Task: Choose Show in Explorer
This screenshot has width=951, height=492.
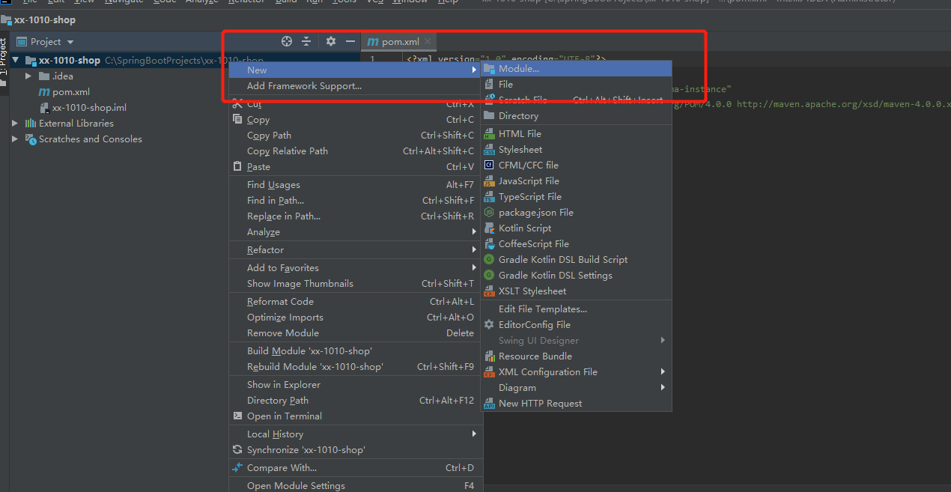Action: (355, 384)
